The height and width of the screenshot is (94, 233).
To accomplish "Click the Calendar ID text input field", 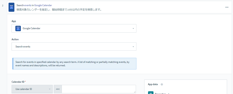I will pyautogui.click(x=99, y=89).
